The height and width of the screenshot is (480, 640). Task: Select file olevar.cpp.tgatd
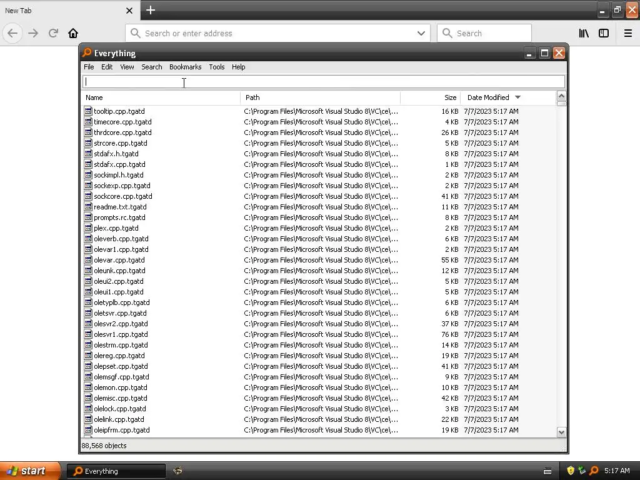119,260
